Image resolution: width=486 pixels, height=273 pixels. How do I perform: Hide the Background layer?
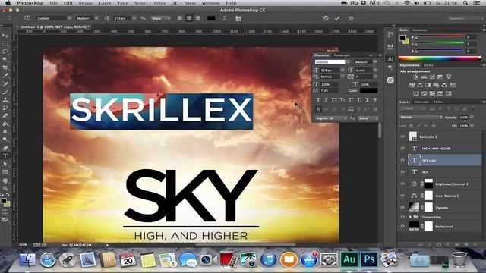point(402,226)
